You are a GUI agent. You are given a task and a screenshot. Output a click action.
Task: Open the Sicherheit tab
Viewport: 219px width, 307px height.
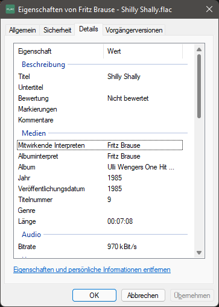pyautogui.click(x=57, y=30)
